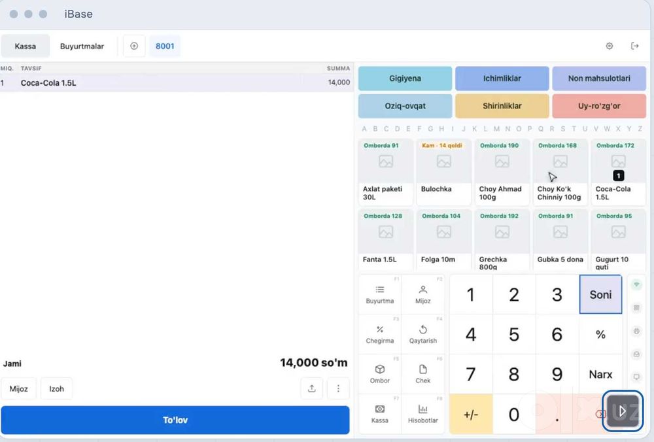
Task: Add Axlat paketi 30L product
Action: (385, 172)
